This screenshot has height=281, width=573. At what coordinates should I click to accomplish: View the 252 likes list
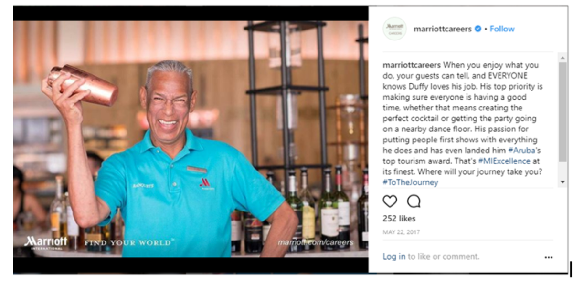(399, 219)
